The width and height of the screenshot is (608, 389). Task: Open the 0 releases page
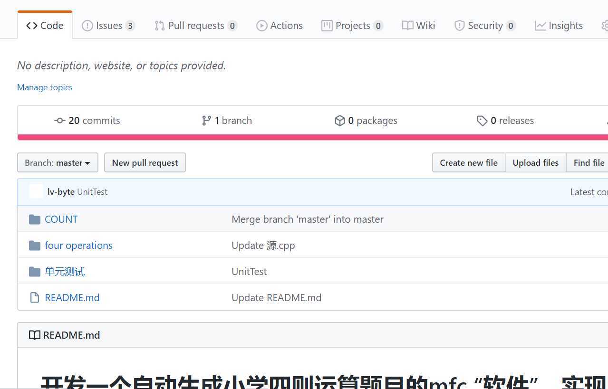[x=505, y=121]
